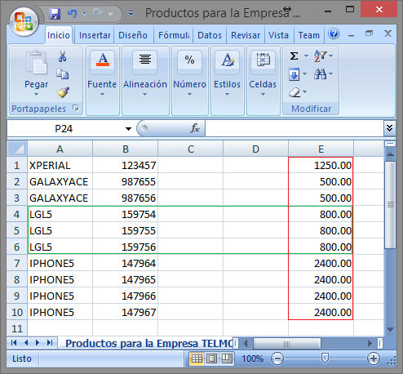Go to the next sheet tab
Viewport: 403px width, 374px height.
[x=38, y=343]
